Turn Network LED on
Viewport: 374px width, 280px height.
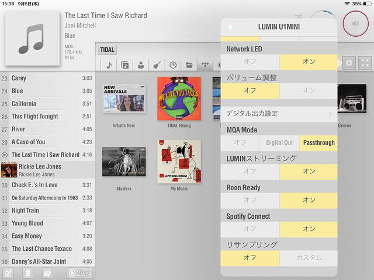[309, 62]
